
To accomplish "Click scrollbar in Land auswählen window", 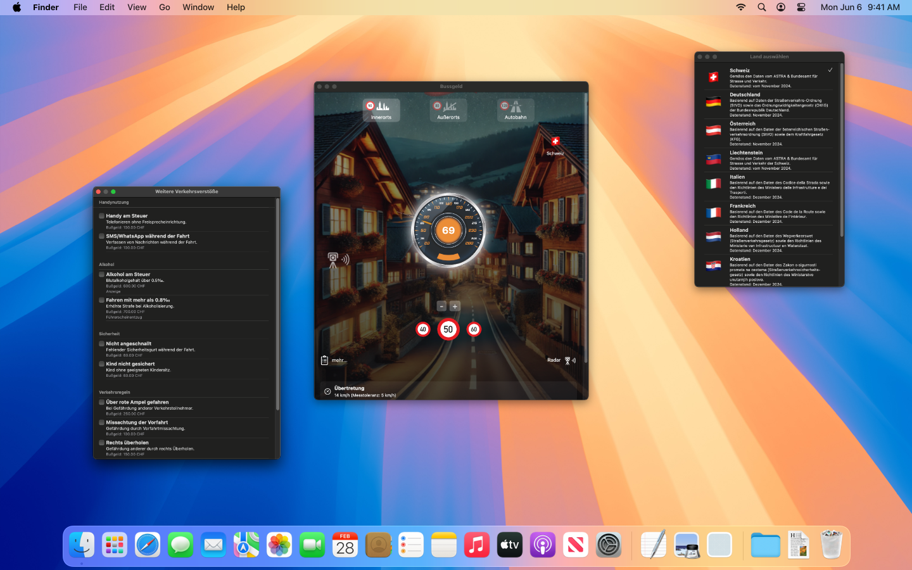I will click(x=842, y=150).
